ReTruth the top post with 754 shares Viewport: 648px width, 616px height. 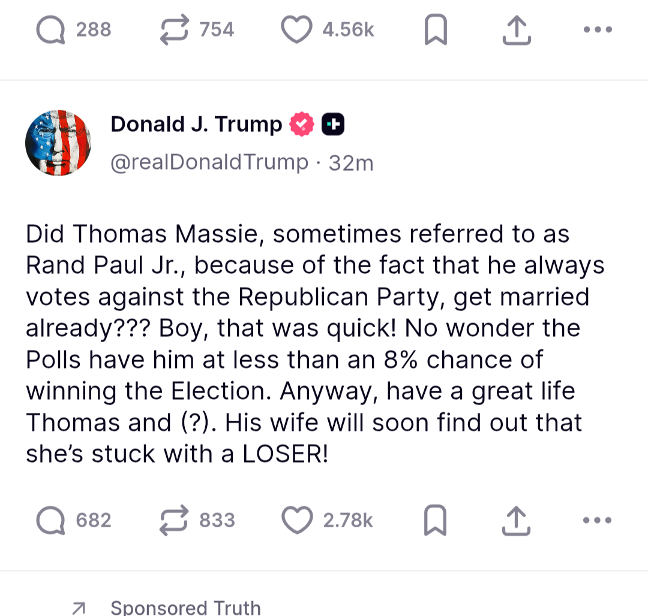[x=174, y=30]
